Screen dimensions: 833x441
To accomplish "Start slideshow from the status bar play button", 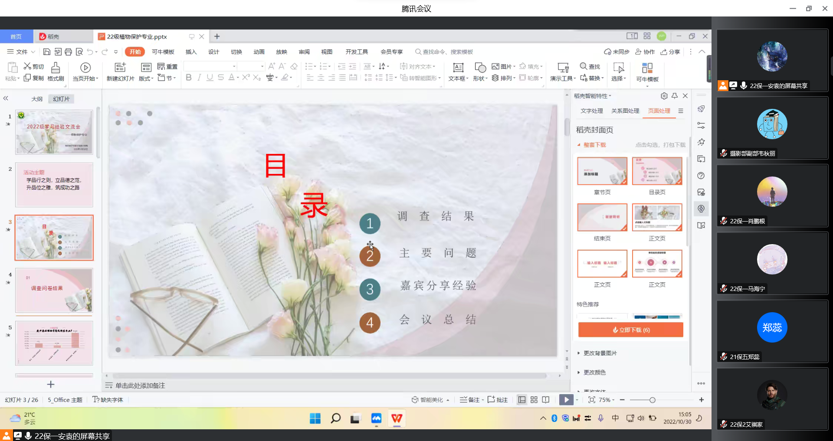I will tap(566, 400).
